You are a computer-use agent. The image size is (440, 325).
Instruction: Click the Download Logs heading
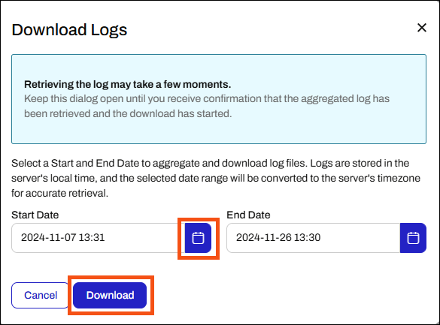[x=69, y=30]
